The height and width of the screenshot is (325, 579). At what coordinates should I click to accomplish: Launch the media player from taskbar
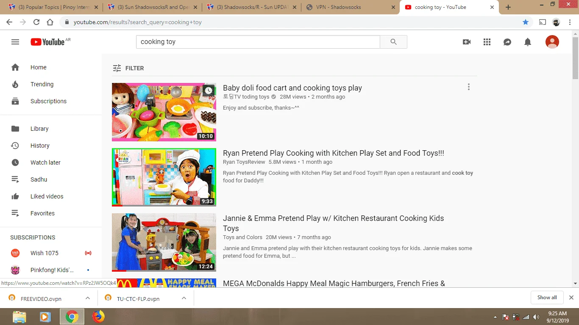[45, 317]
